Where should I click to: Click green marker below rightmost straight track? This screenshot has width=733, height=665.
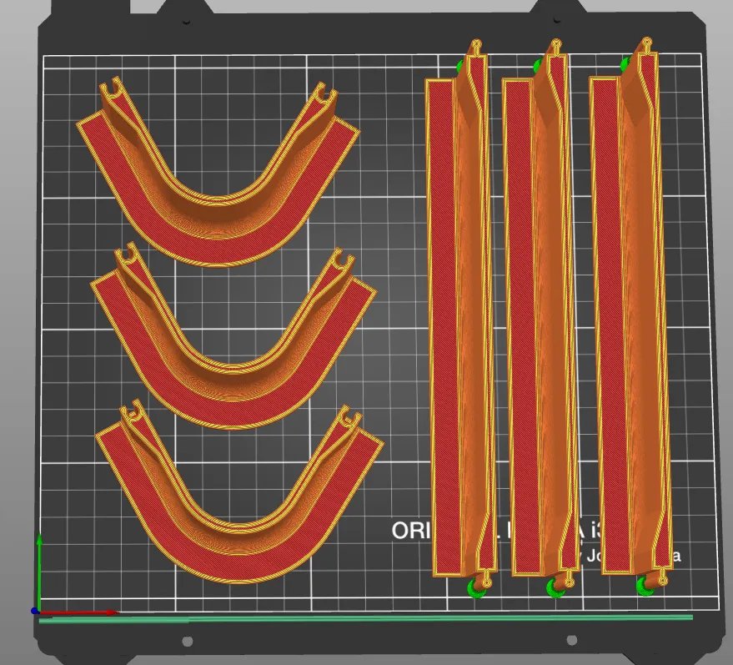[x=645, y=587]
